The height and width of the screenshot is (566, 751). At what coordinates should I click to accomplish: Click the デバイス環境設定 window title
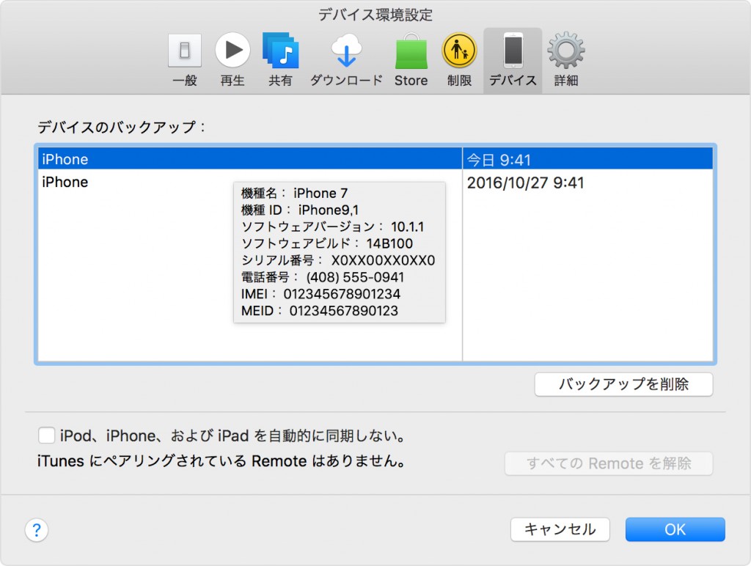[375, 15]
